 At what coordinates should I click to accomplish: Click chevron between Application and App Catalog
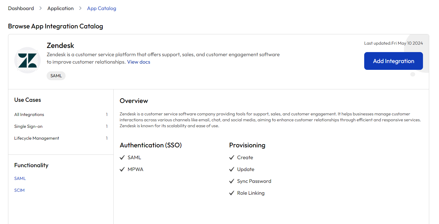80,8
